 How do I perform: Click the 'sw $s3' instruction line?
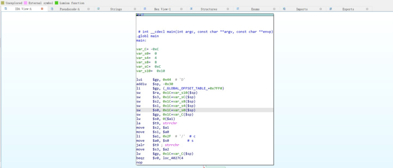[x=166, y=97]
